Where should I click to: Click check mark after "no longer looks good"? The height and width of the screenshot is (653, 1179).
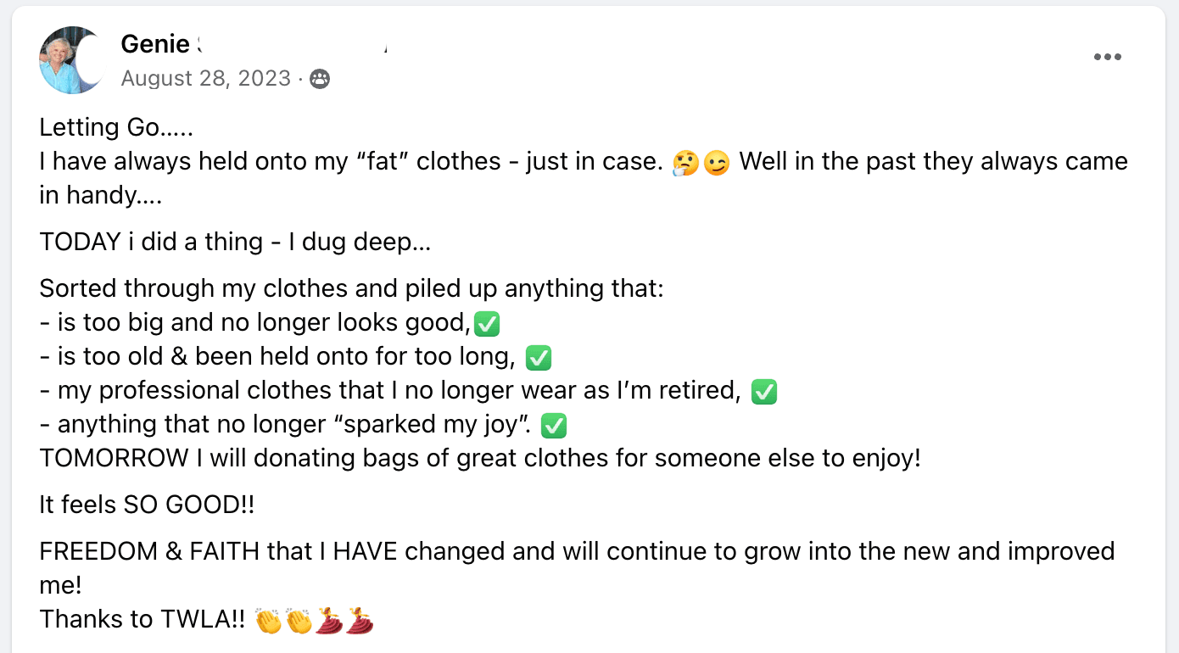[x=486, y=323]
